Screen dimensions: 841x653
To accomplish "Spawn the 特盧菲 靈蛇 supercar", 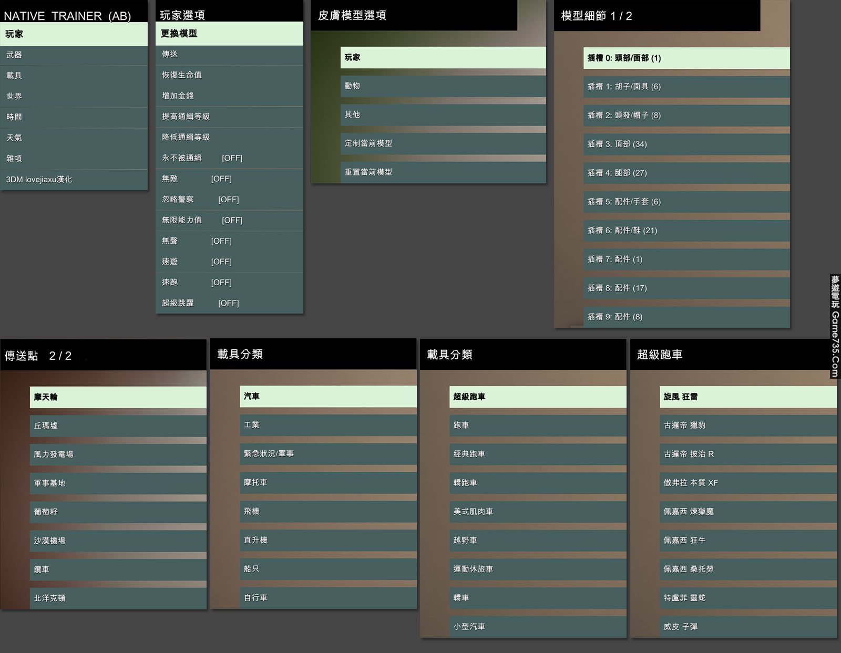I will [x=747, y=598].
